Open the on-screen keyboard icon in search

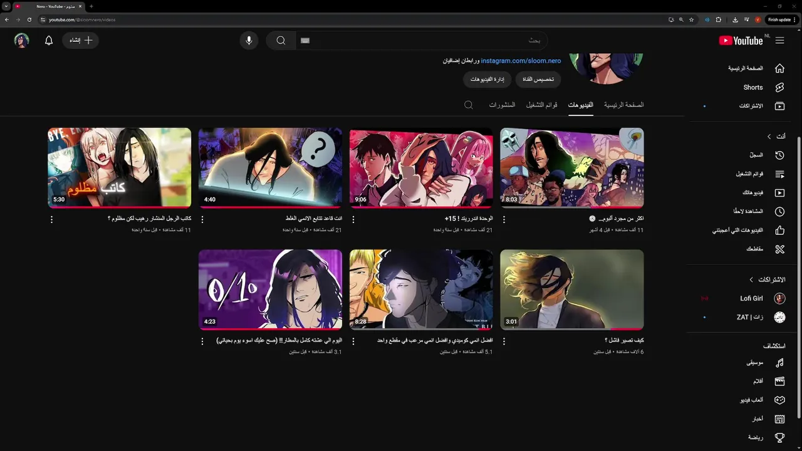click(x=305, y=40)
